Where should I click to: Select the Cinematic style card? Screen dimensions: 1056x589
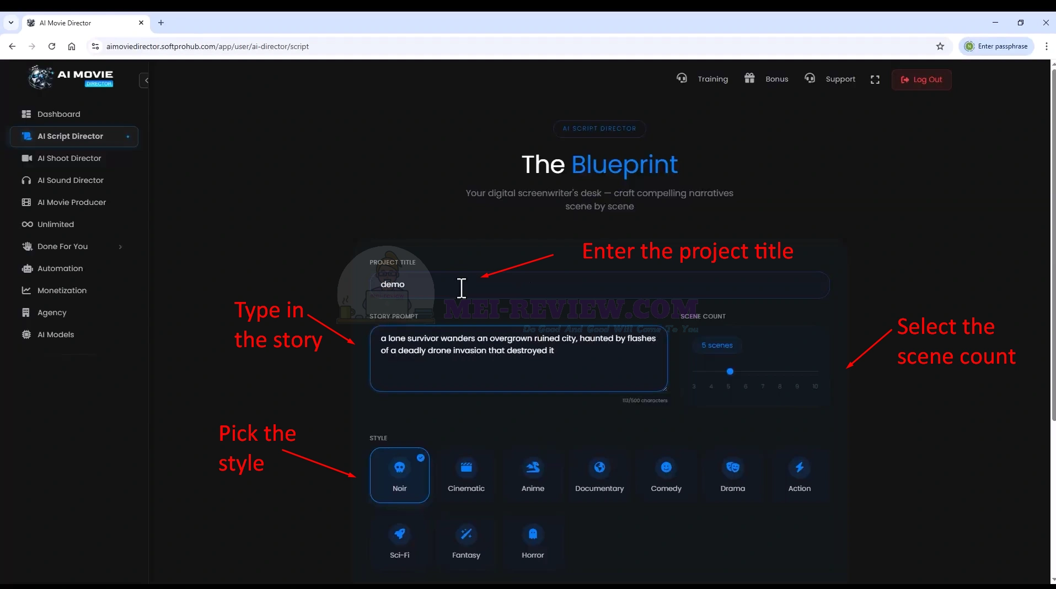click(466, 475)
